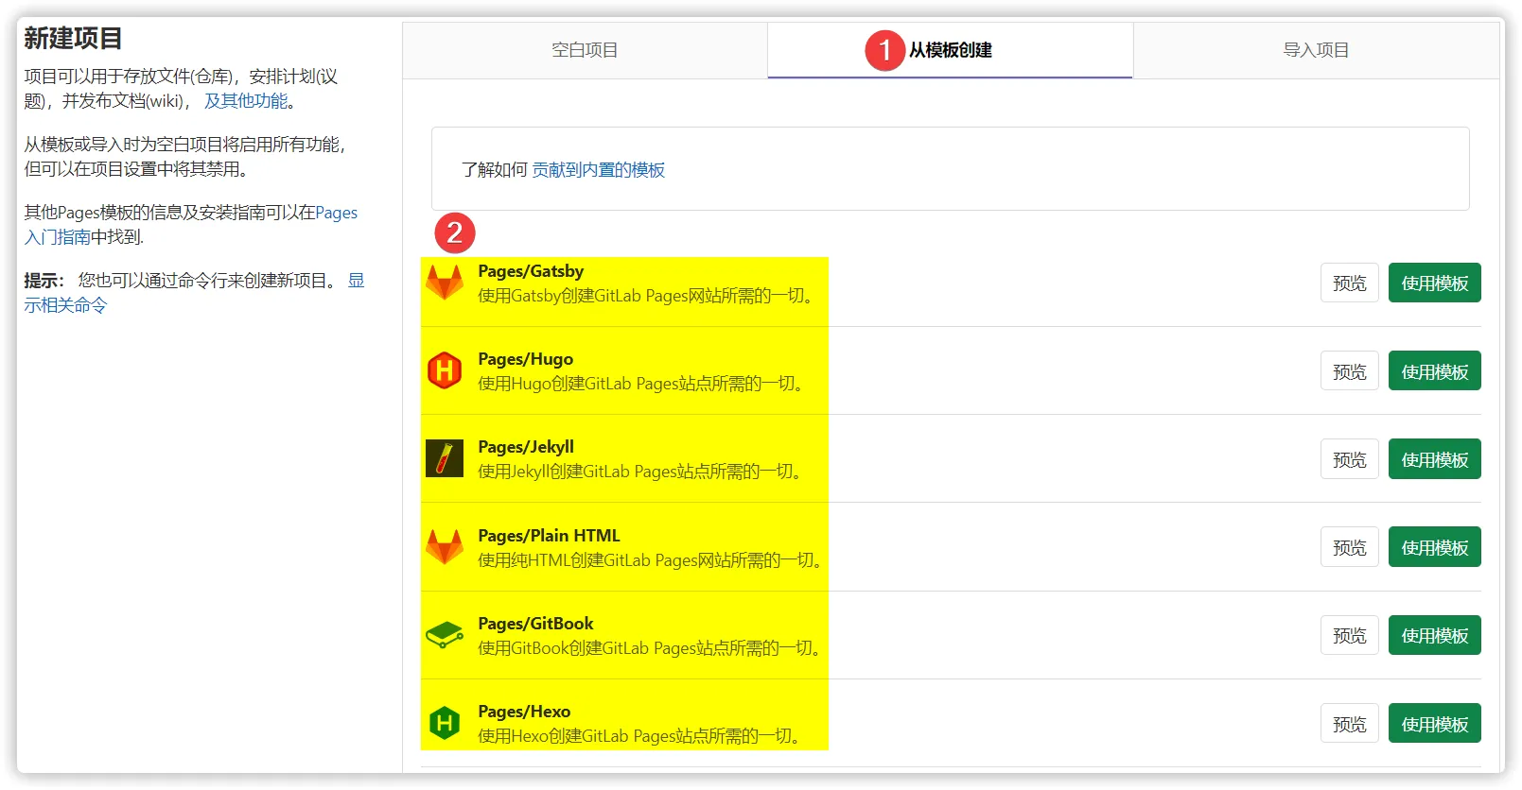Click the Jekyll test tube icon
Screen dimensions: 1522x790
coord(445,458)
